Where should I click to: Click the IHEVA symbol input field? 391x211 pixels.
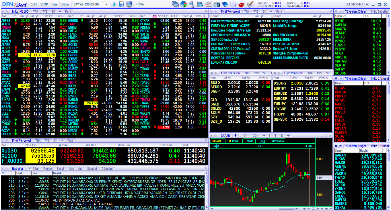tap(152, 4)
